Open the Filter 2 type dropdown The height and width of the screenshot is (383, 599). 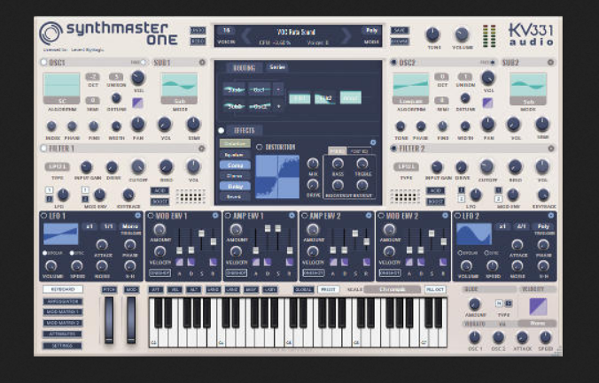coord(406,166)
